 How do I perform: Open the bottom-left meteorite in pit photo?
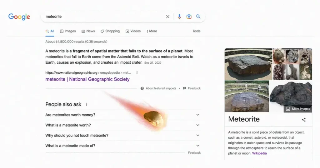247,96
